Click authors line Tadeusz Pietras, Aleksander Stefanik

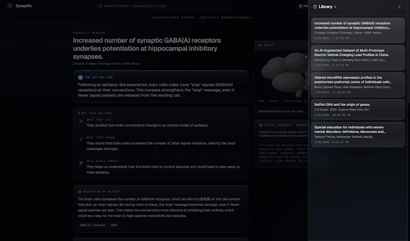coord(344,137)
